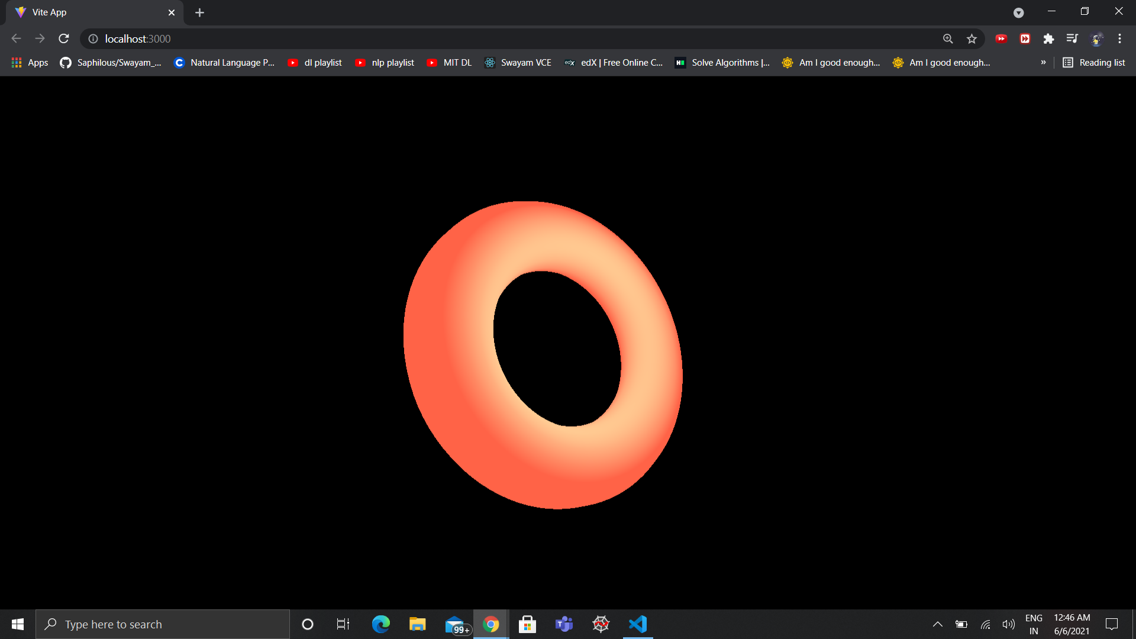
Task: Open the Chrome three-dot menu
Action: pyautogui.click(x=1119, y=38)
